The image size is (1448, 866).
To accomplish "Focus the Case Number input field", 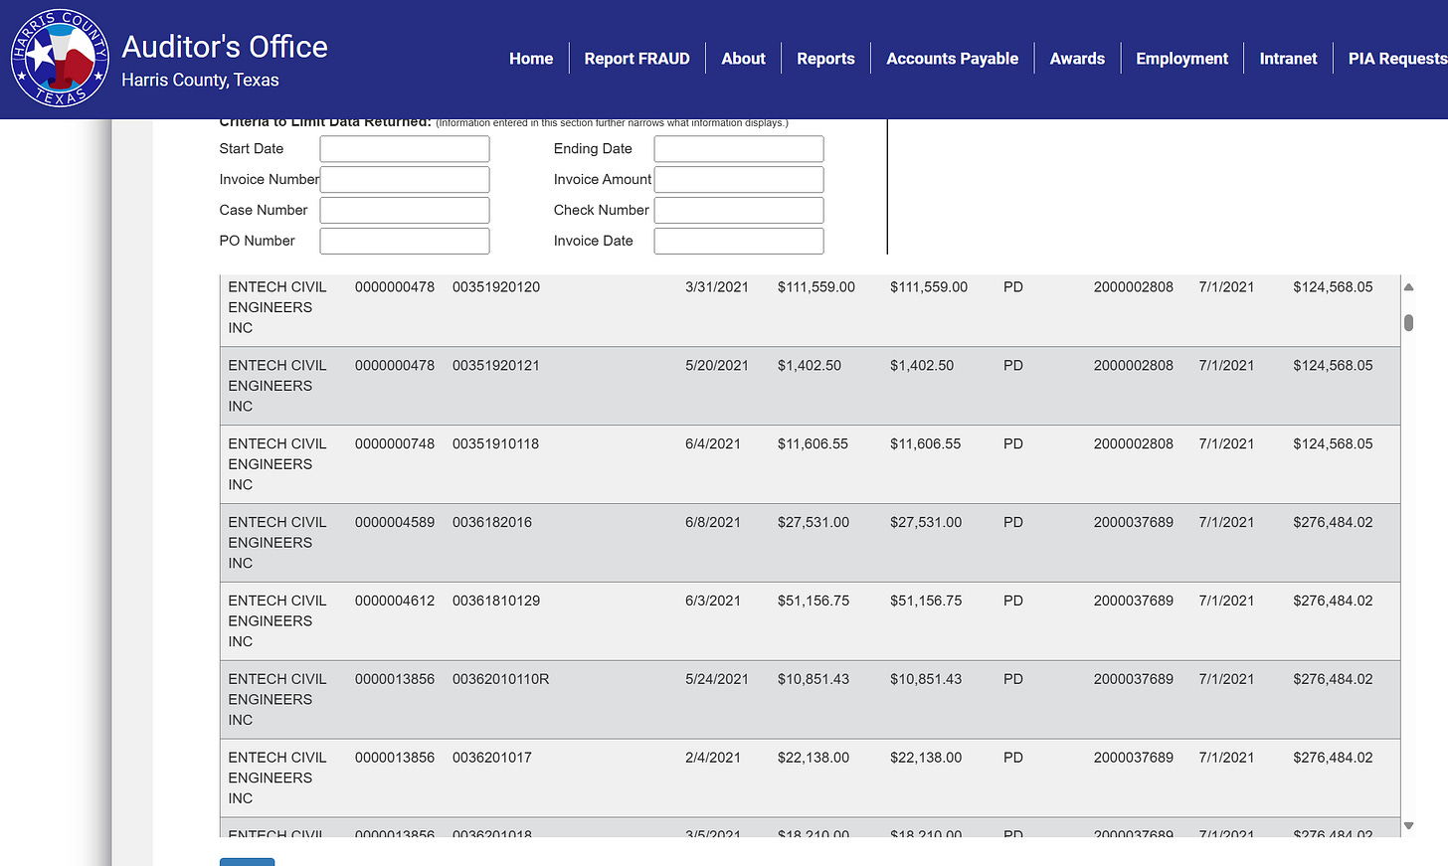I will 405,211.
